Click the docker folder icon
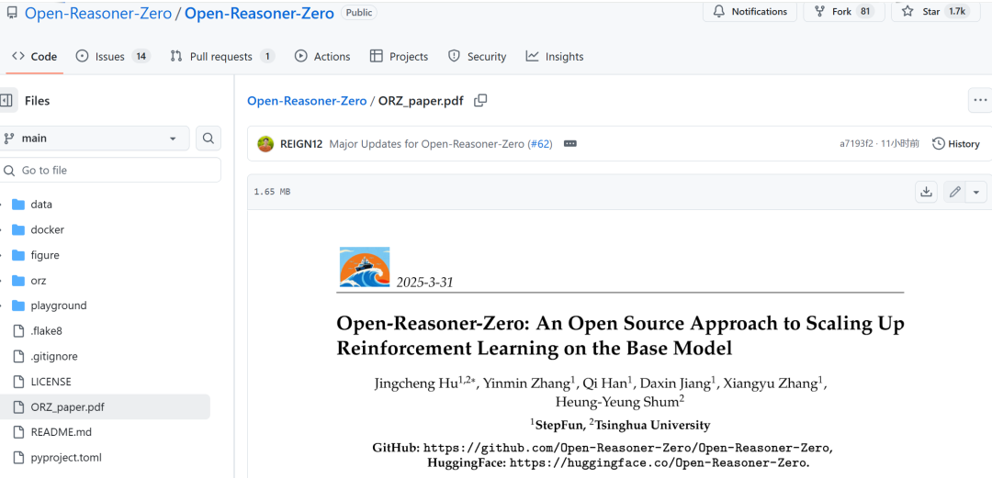This screenshot has height=478, width=992. tap(18, 229)
